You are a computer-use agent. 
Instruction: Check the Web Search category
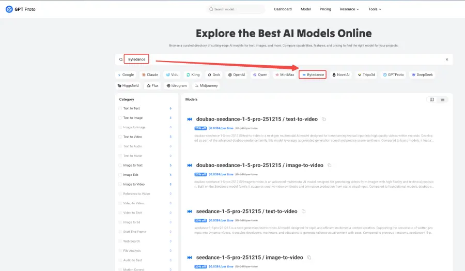click(120, 242)
